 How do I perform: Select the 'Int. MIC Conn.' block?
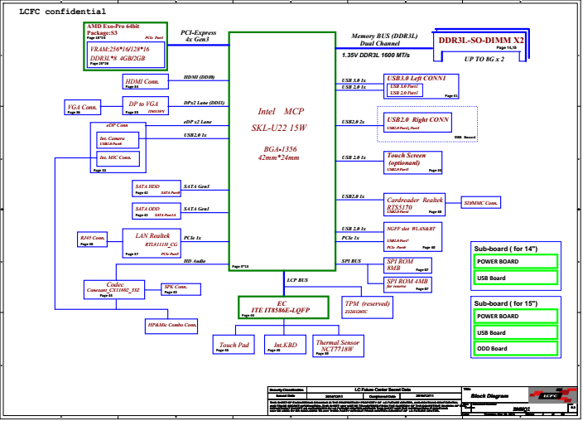[118, 158]
